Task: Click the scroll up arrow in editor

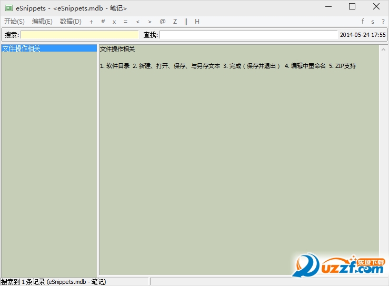Action: click(383, 50)
